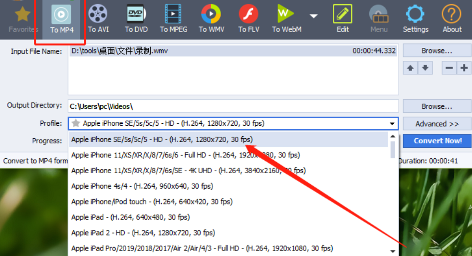Choose Apple iPad 640x480 profile

228,217
